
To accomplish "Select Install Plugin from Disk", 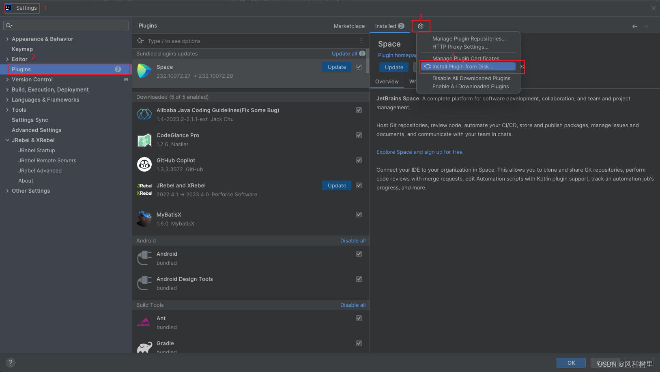I will pos(468,66).
